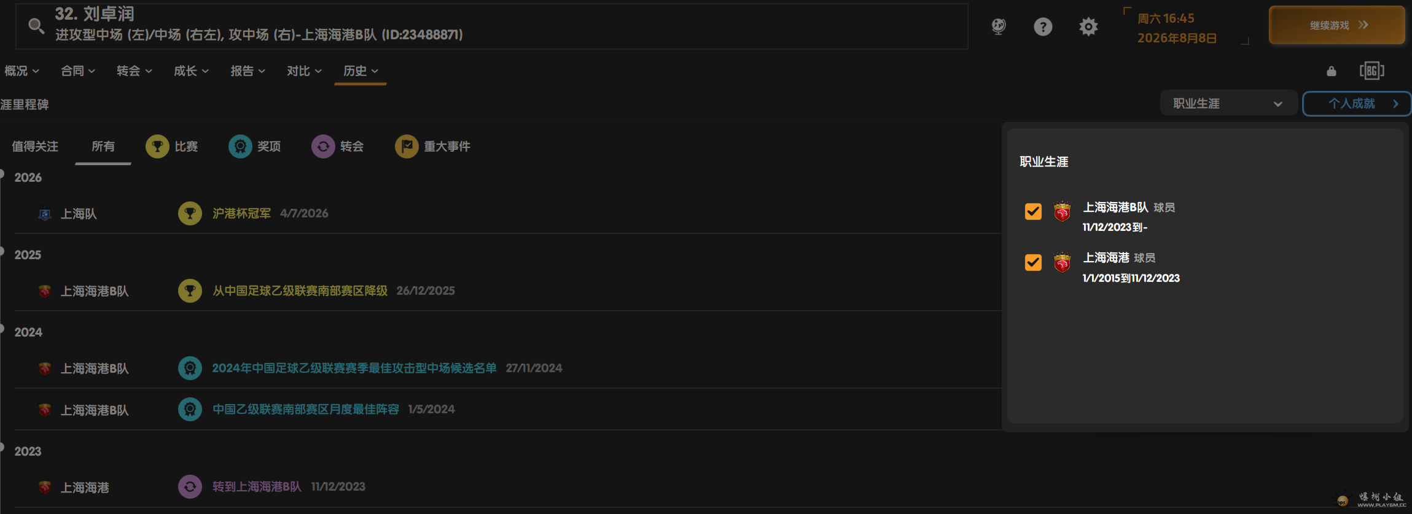Select the 所有 tab
This screenshot has height=514, width=1412.
[103, 147]
